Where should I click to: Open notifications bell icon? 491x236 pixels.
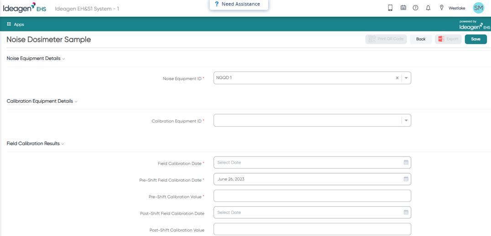[x=428, y=8]
